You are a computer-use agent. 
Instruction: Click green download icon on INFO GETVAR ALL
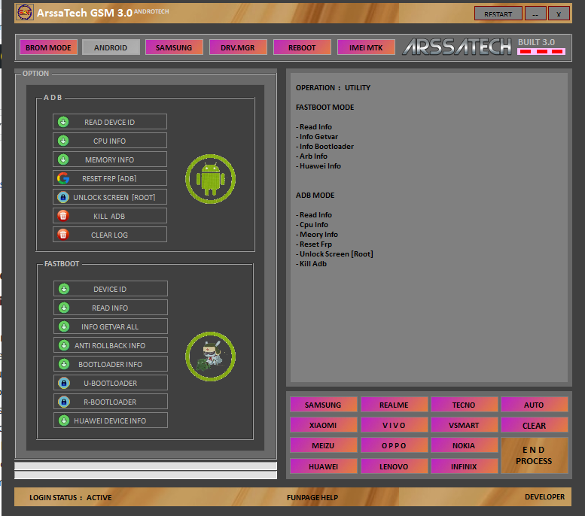[64, 326]
